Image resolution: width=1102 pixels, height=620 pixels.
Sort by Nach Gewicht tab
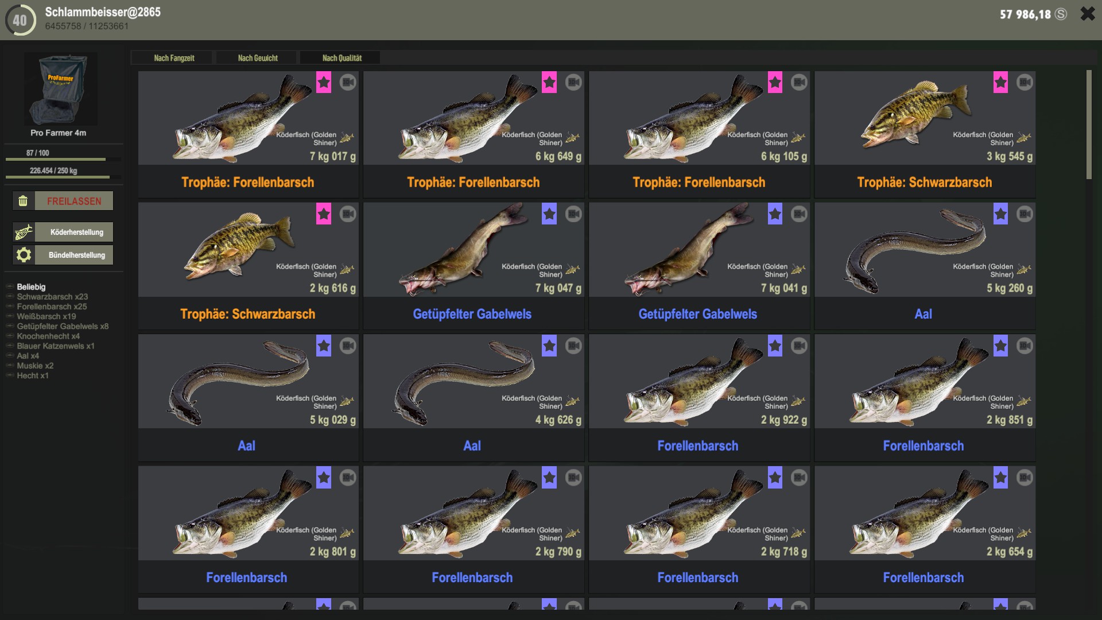coord(258,58)
